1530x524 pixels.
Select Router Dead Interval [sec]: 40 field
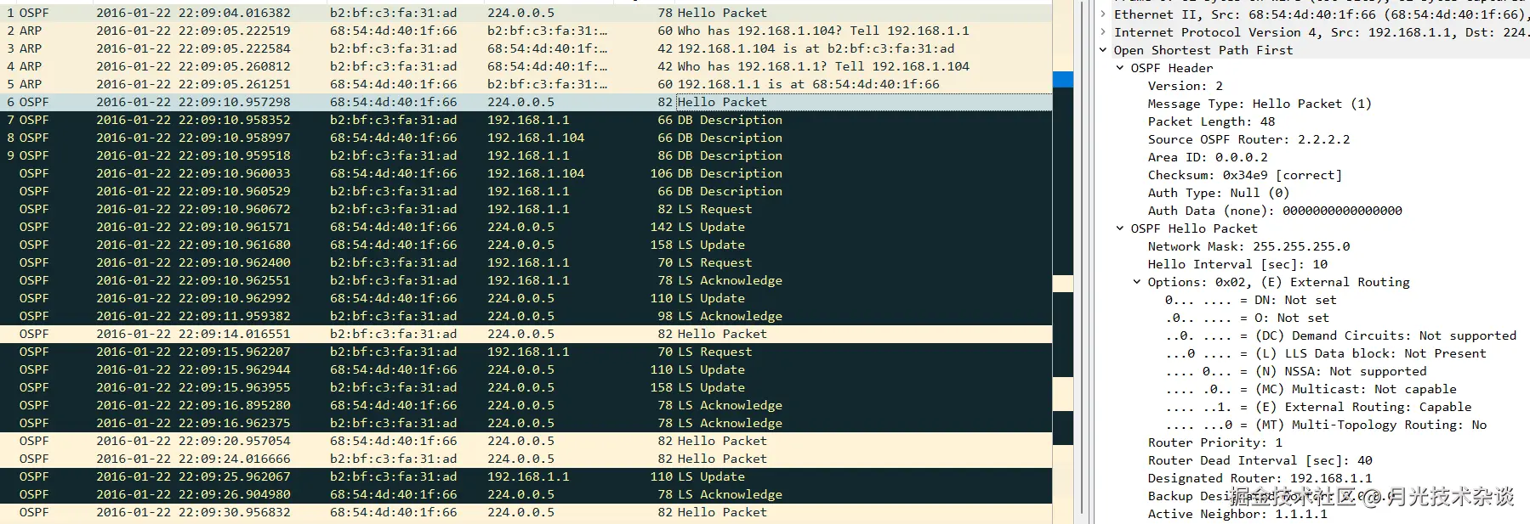[1260, 460]
